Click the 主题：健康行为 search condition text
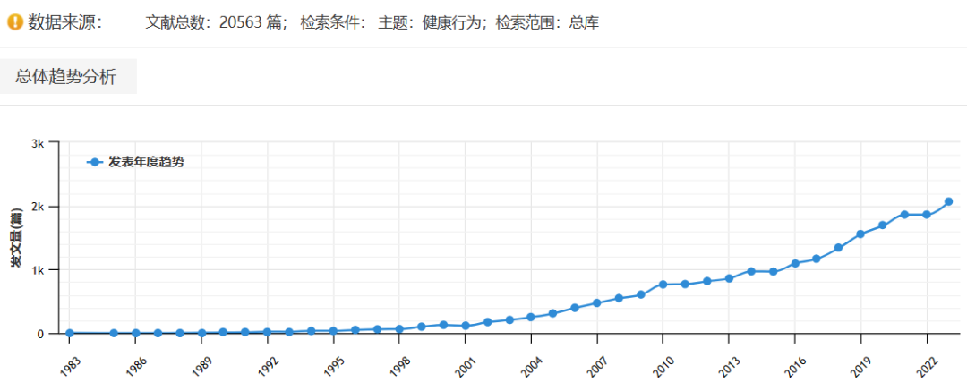The height and width of the screenshot is (391, 967). pos(433,23)
